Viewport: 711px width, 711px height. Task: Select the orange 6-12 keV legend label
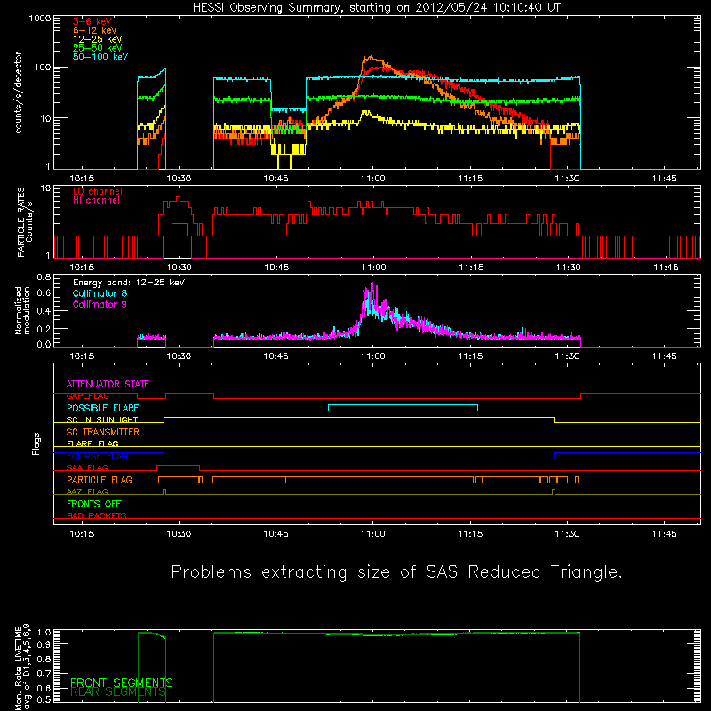[x=95, y=30]
